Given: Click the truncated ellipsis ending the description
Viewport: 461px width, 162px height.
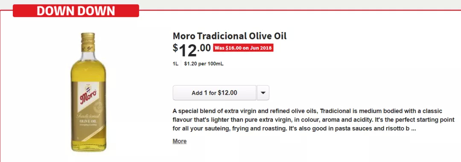Looking at the screenshot, I should pos(413,128).
